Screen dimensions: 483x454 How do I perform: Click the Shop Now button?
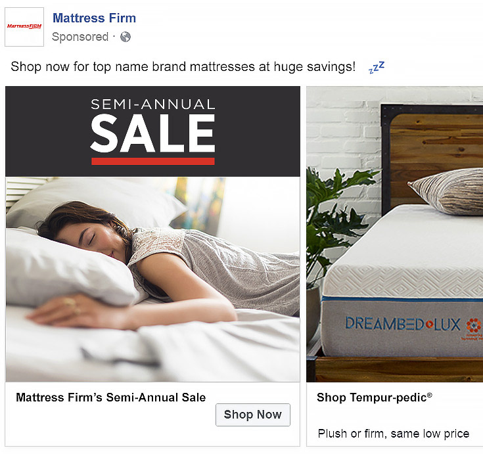tap(253, 415)
